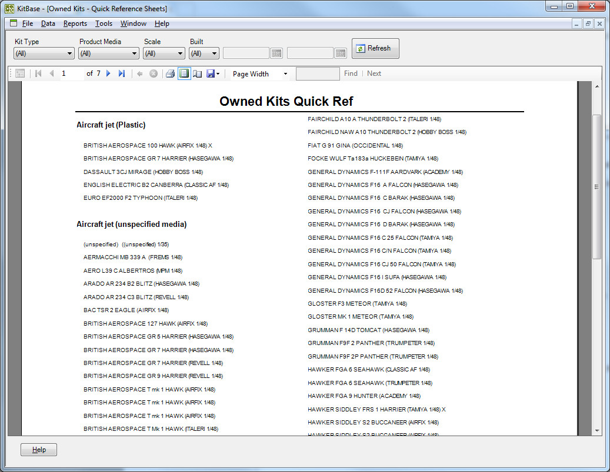Click the first date input field
610x472 pixels.
coord(246,53)
